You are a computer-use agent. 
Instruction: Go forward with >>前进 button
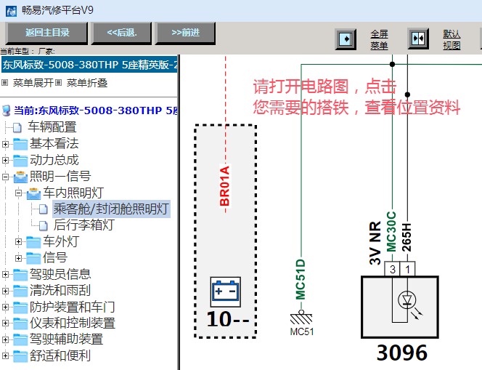(186, 33)
